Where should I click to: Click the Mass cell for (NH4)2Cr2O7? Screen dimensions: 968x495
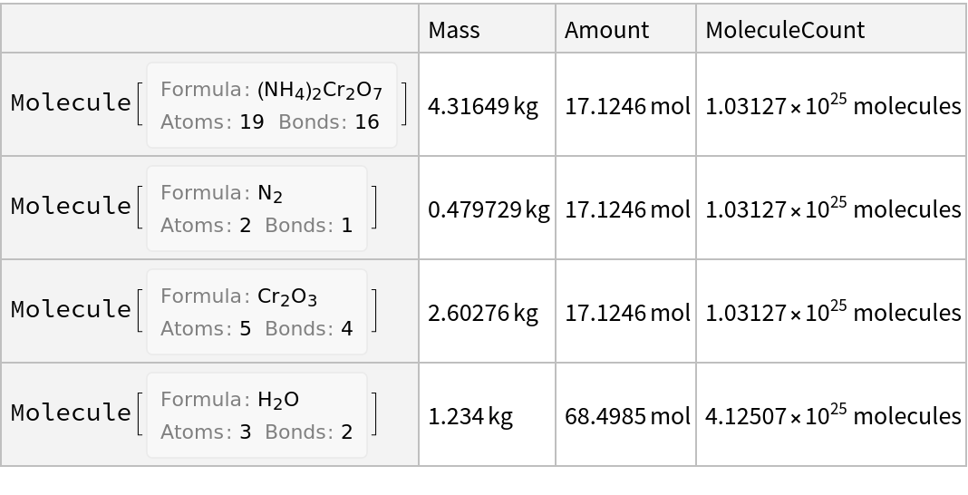pos(487,104)
